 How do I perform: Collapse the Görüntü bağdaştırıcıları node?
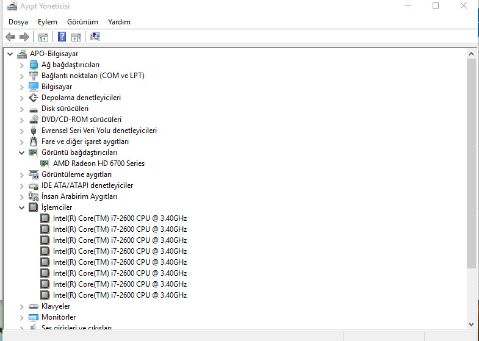tap(22, 153)
